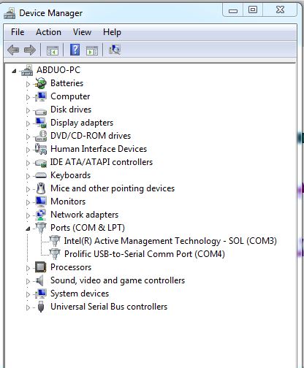
Task: Click the Back arrow toolbar icon
Action: pyautogui.click(x=13, y=50)
